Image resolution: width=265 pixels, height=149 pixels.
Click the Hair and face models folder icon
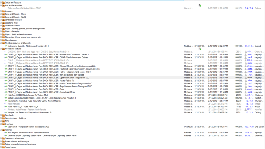click(4, 5)
